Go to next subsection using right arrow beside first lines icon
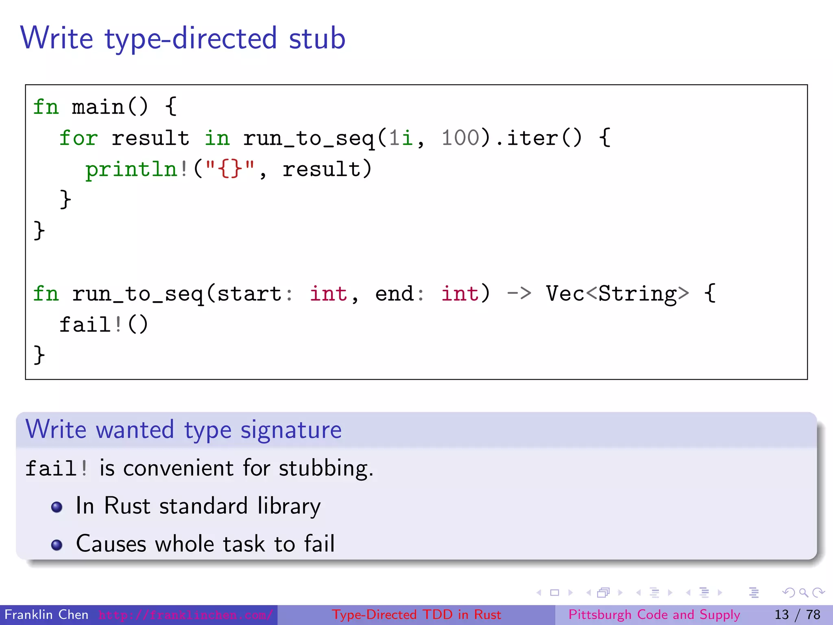The width and height of the screenshot is (833, 625). tap(670, 593)
